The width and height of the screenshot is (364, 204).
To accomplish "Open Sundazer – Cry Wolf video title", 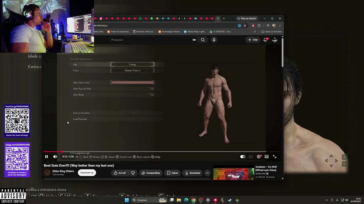I will (x=266, y=168).
